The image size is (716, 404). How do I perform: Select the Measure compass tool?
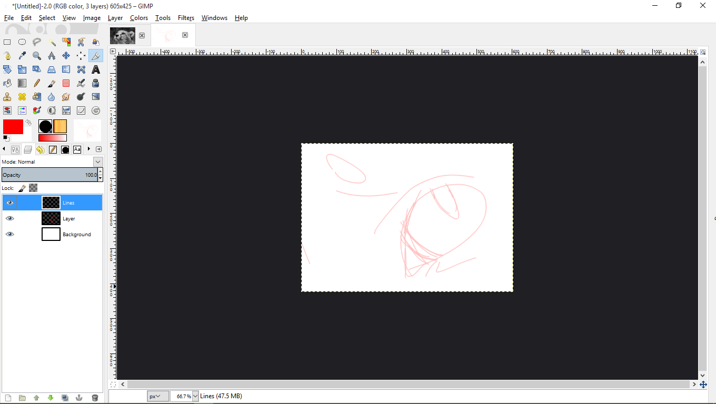pos(52,55)
